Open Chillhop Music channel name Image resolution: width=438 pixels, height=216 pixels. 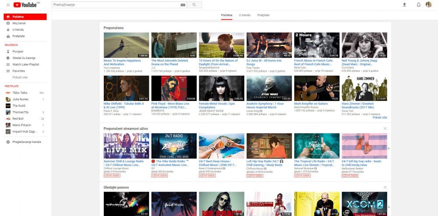[x=255, y=169]
